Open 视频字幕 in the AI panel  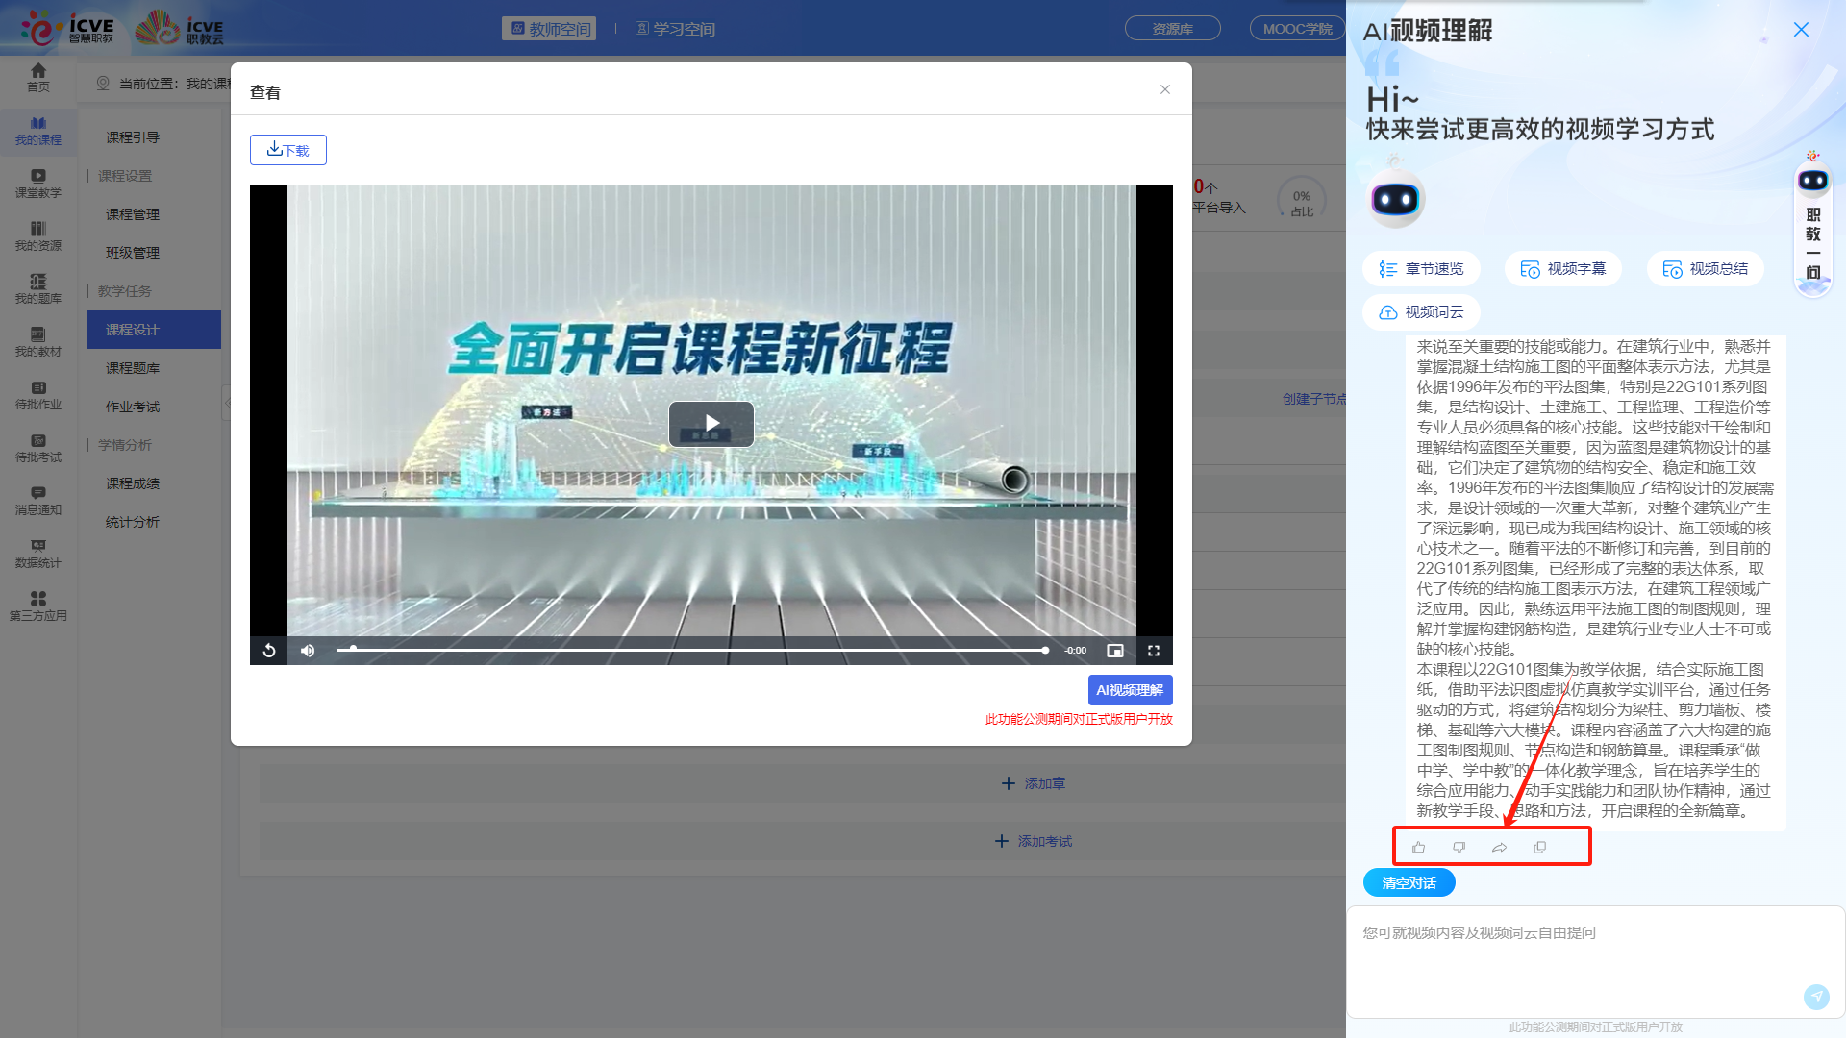[1562, 269]
